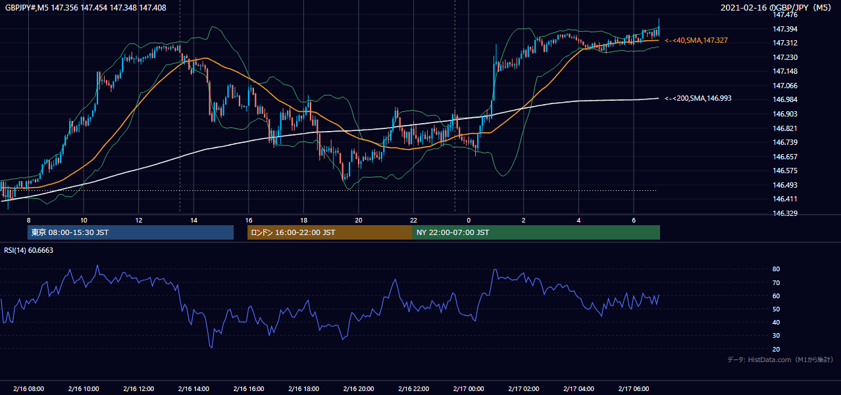
Task: Select the 200 SMA label 146.993
Action: point(698,98)
